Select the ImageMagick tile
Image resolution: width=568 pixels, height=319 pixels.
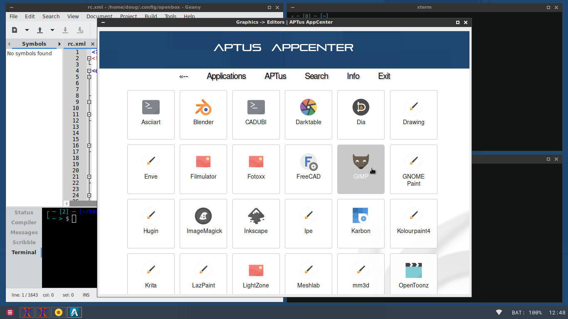click(203, 223)
